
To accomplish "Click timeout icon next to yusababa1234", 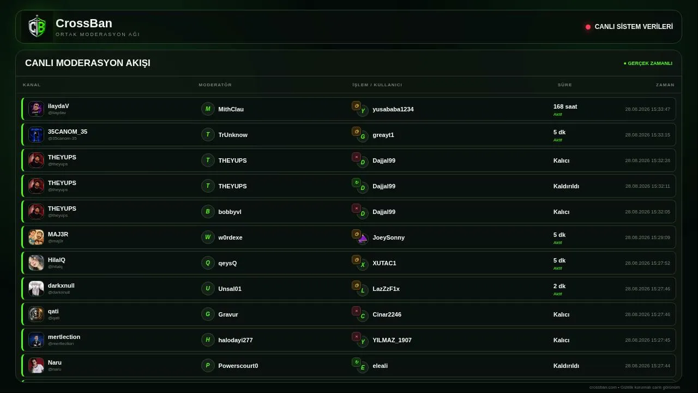I will [x=356, y=106].
